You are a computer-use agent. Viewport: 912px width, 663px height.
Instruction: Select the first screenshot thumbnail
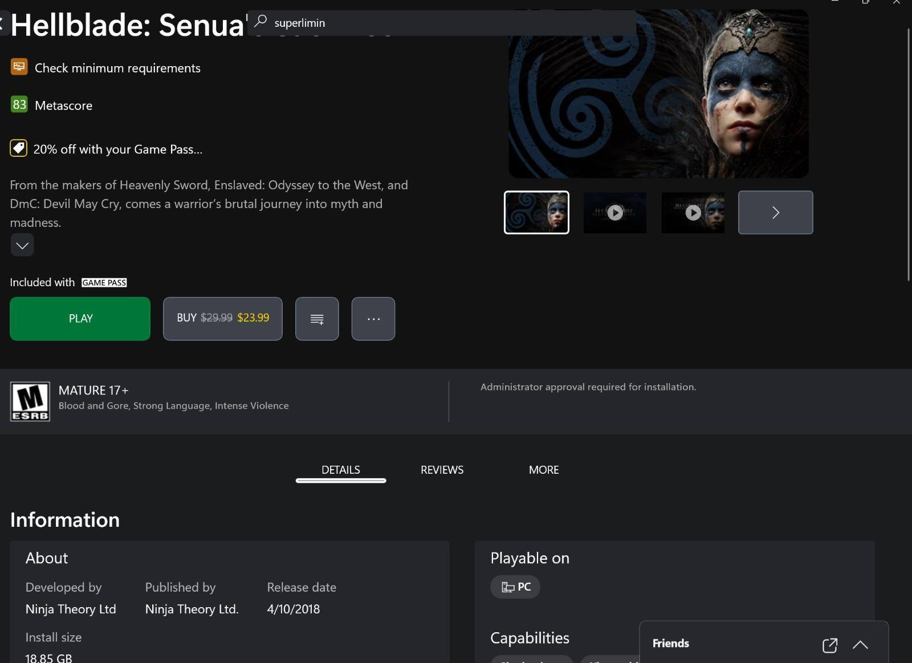click(x=536, y=213)
